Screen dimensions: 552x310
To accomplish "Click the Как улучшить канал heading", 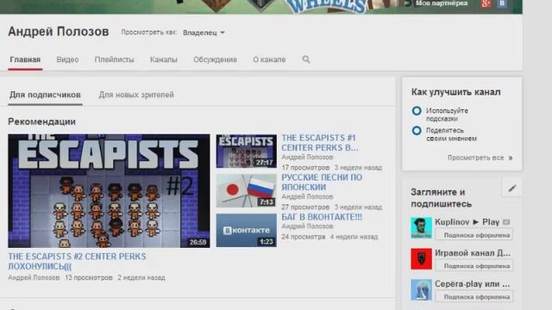I will pos(456,92).
